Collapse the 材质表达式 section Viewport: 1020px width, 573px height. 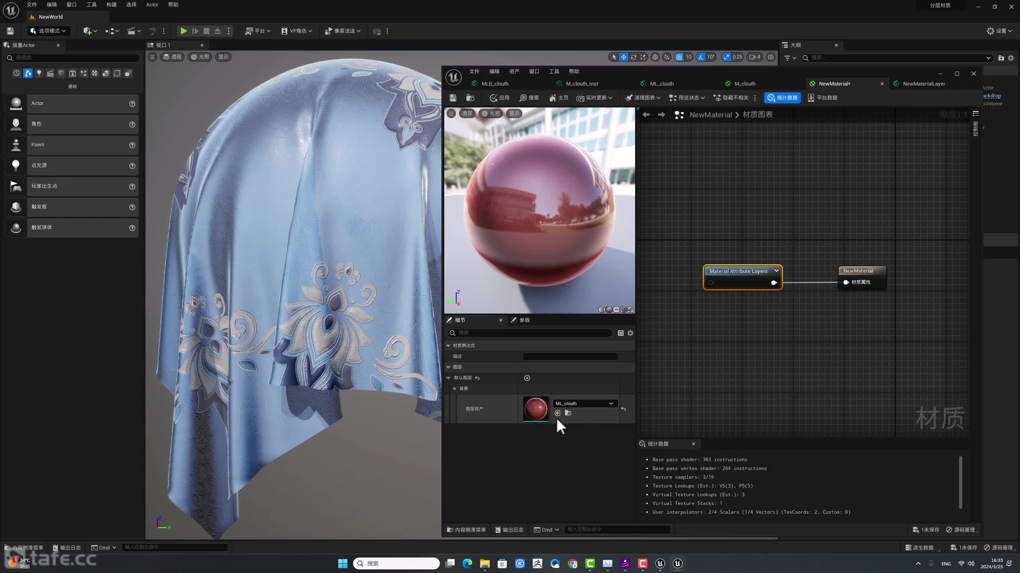(x=448, y=345)
